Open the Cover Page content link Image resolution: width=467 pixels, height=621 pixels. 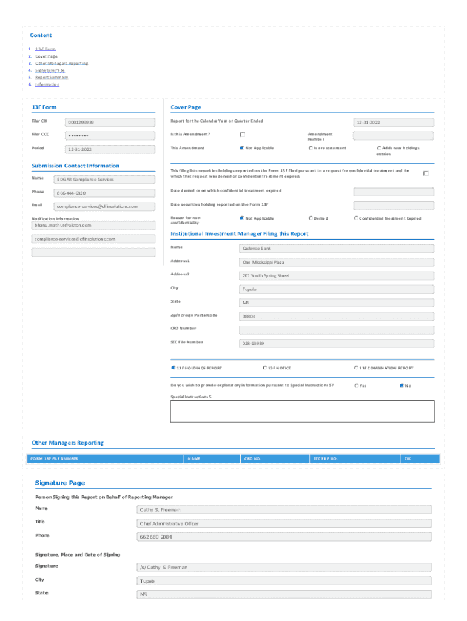pos(46,56)
